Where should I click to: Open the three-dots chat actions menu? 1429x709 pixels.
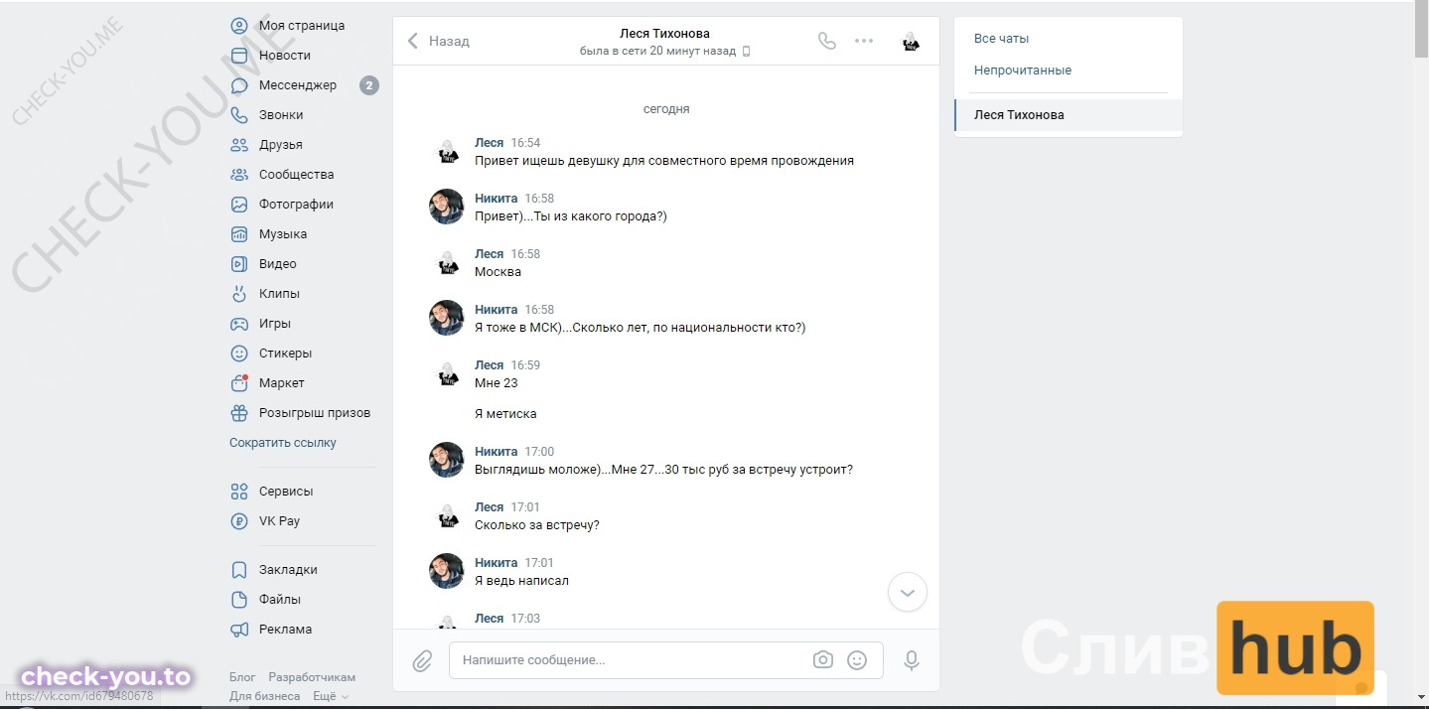point(864,41)
